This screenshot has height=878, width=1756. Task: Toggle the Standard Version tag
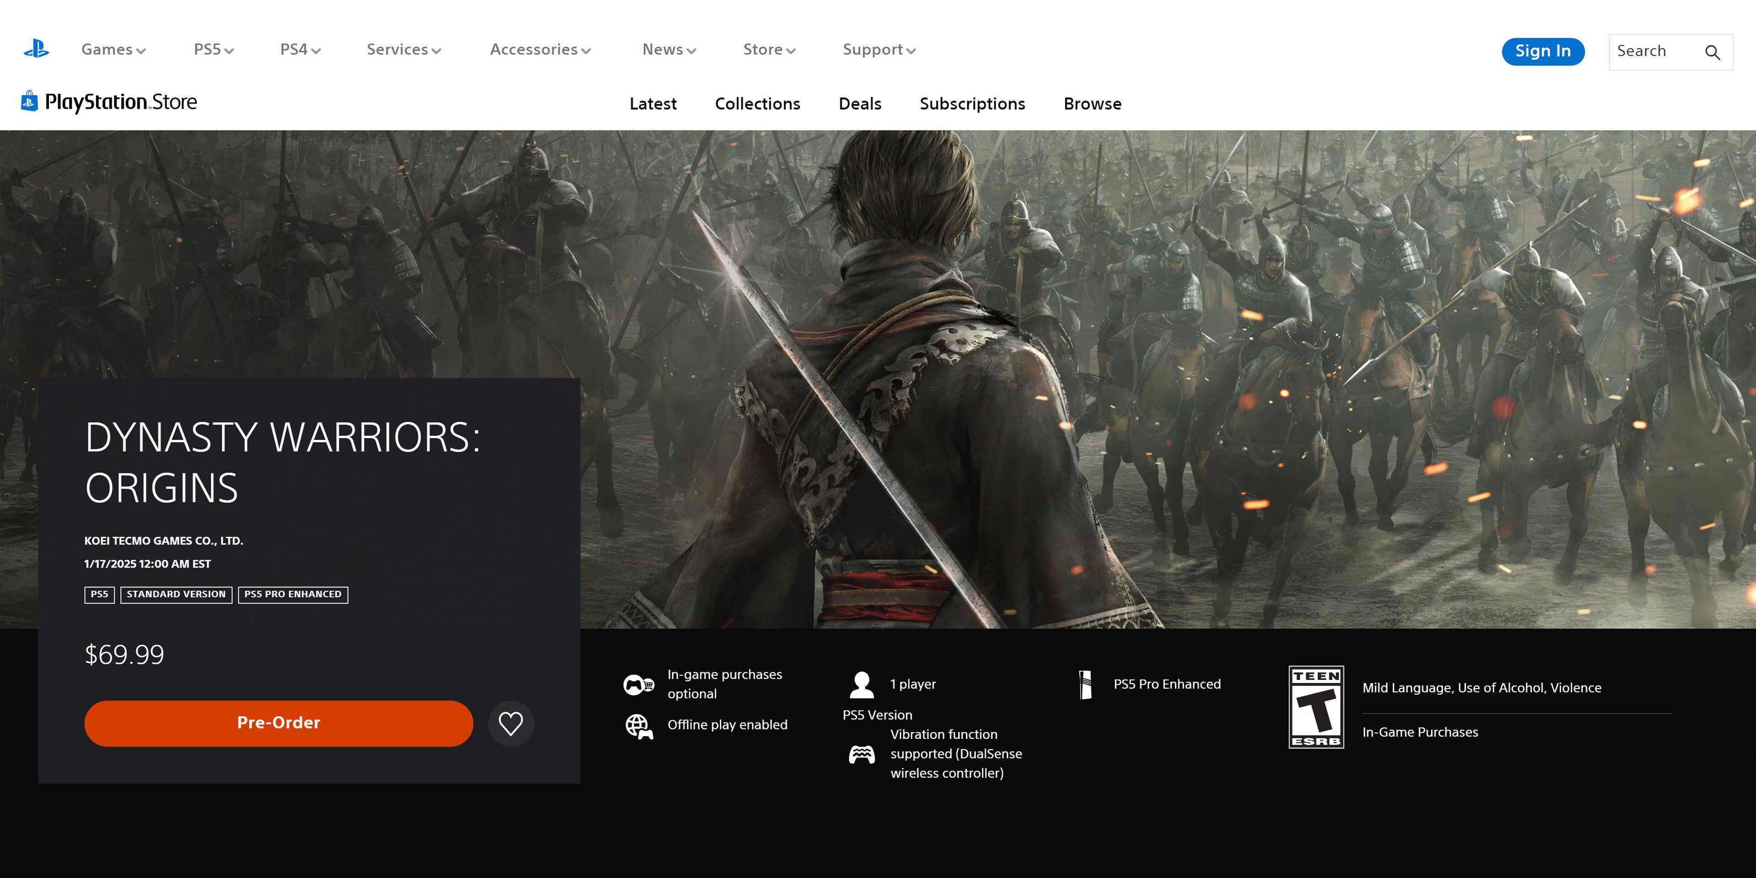(175, 594)
